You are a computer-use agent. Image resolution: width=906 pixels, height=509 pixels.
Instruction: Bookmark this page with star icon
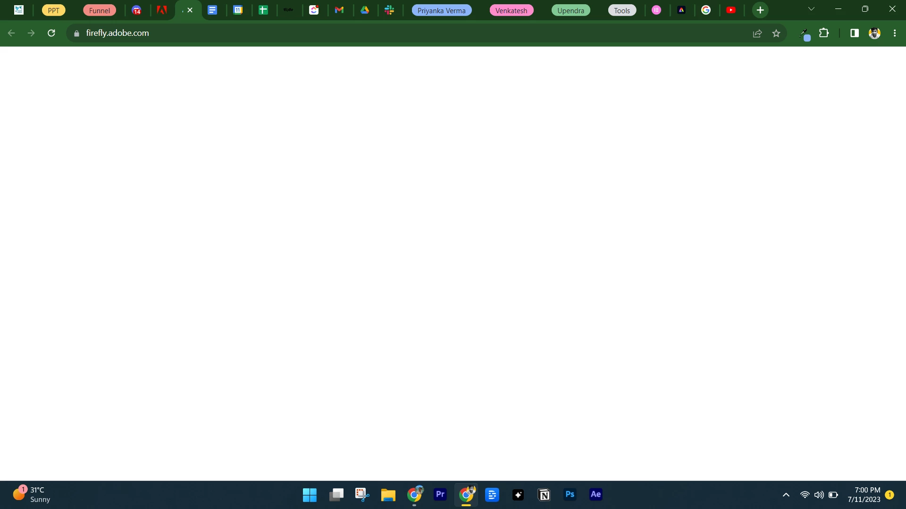pos(776,33)
